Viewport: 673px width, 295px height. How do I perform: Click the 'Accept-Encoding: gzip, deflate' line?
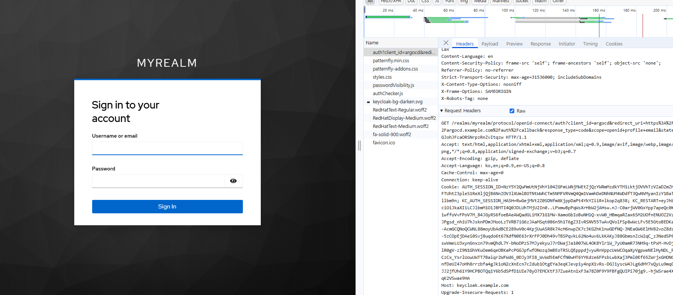point(480,159)
